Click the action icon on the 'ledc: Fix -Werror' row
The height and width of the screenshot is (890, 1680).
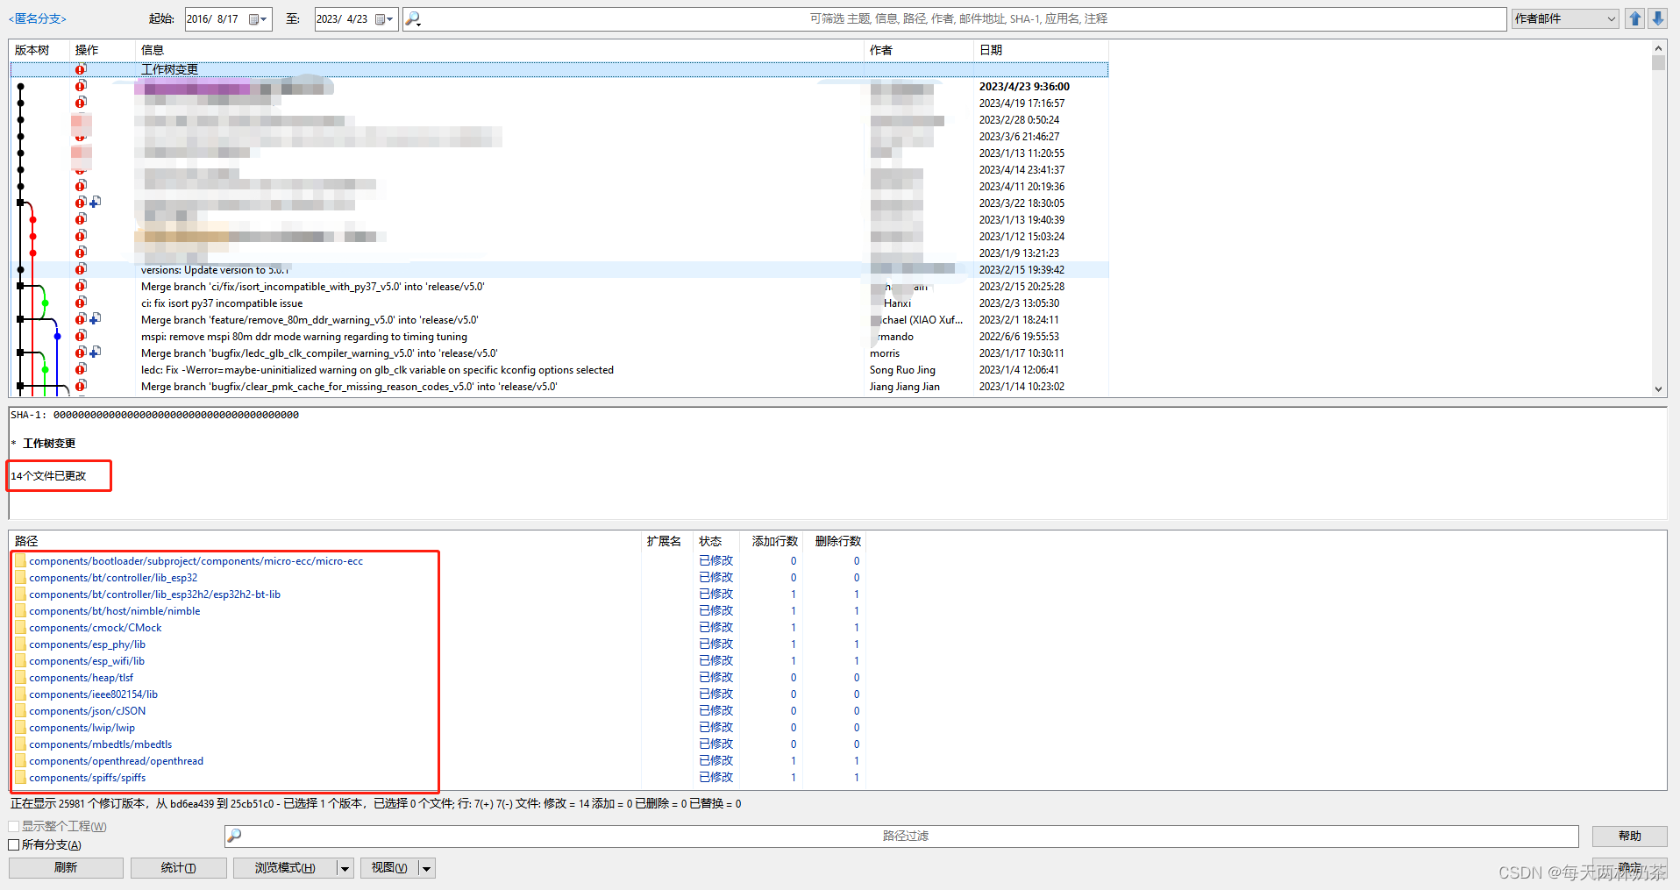click(81, 369)
